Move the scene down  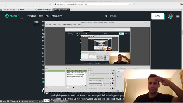tap(56, 88)
